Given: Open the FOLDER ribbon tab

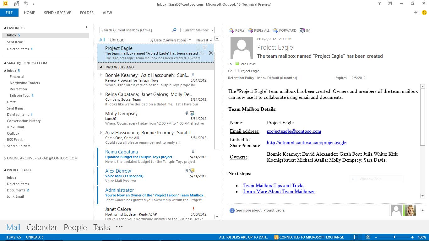Looking at the screenshot, I should (x=87, y=13).
